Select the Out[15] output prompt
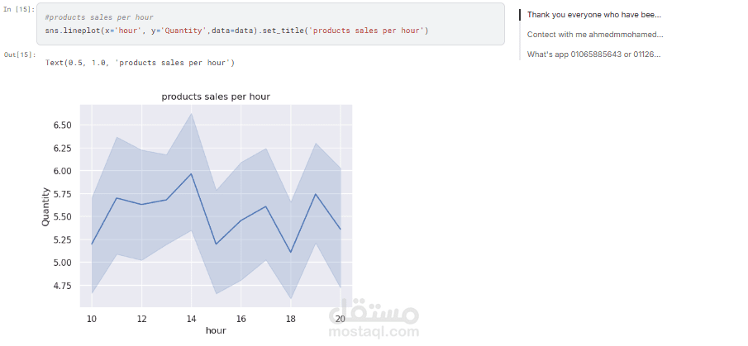Image resolution: width=748 pixels, height=346 pixels. [x=20, y=55]
